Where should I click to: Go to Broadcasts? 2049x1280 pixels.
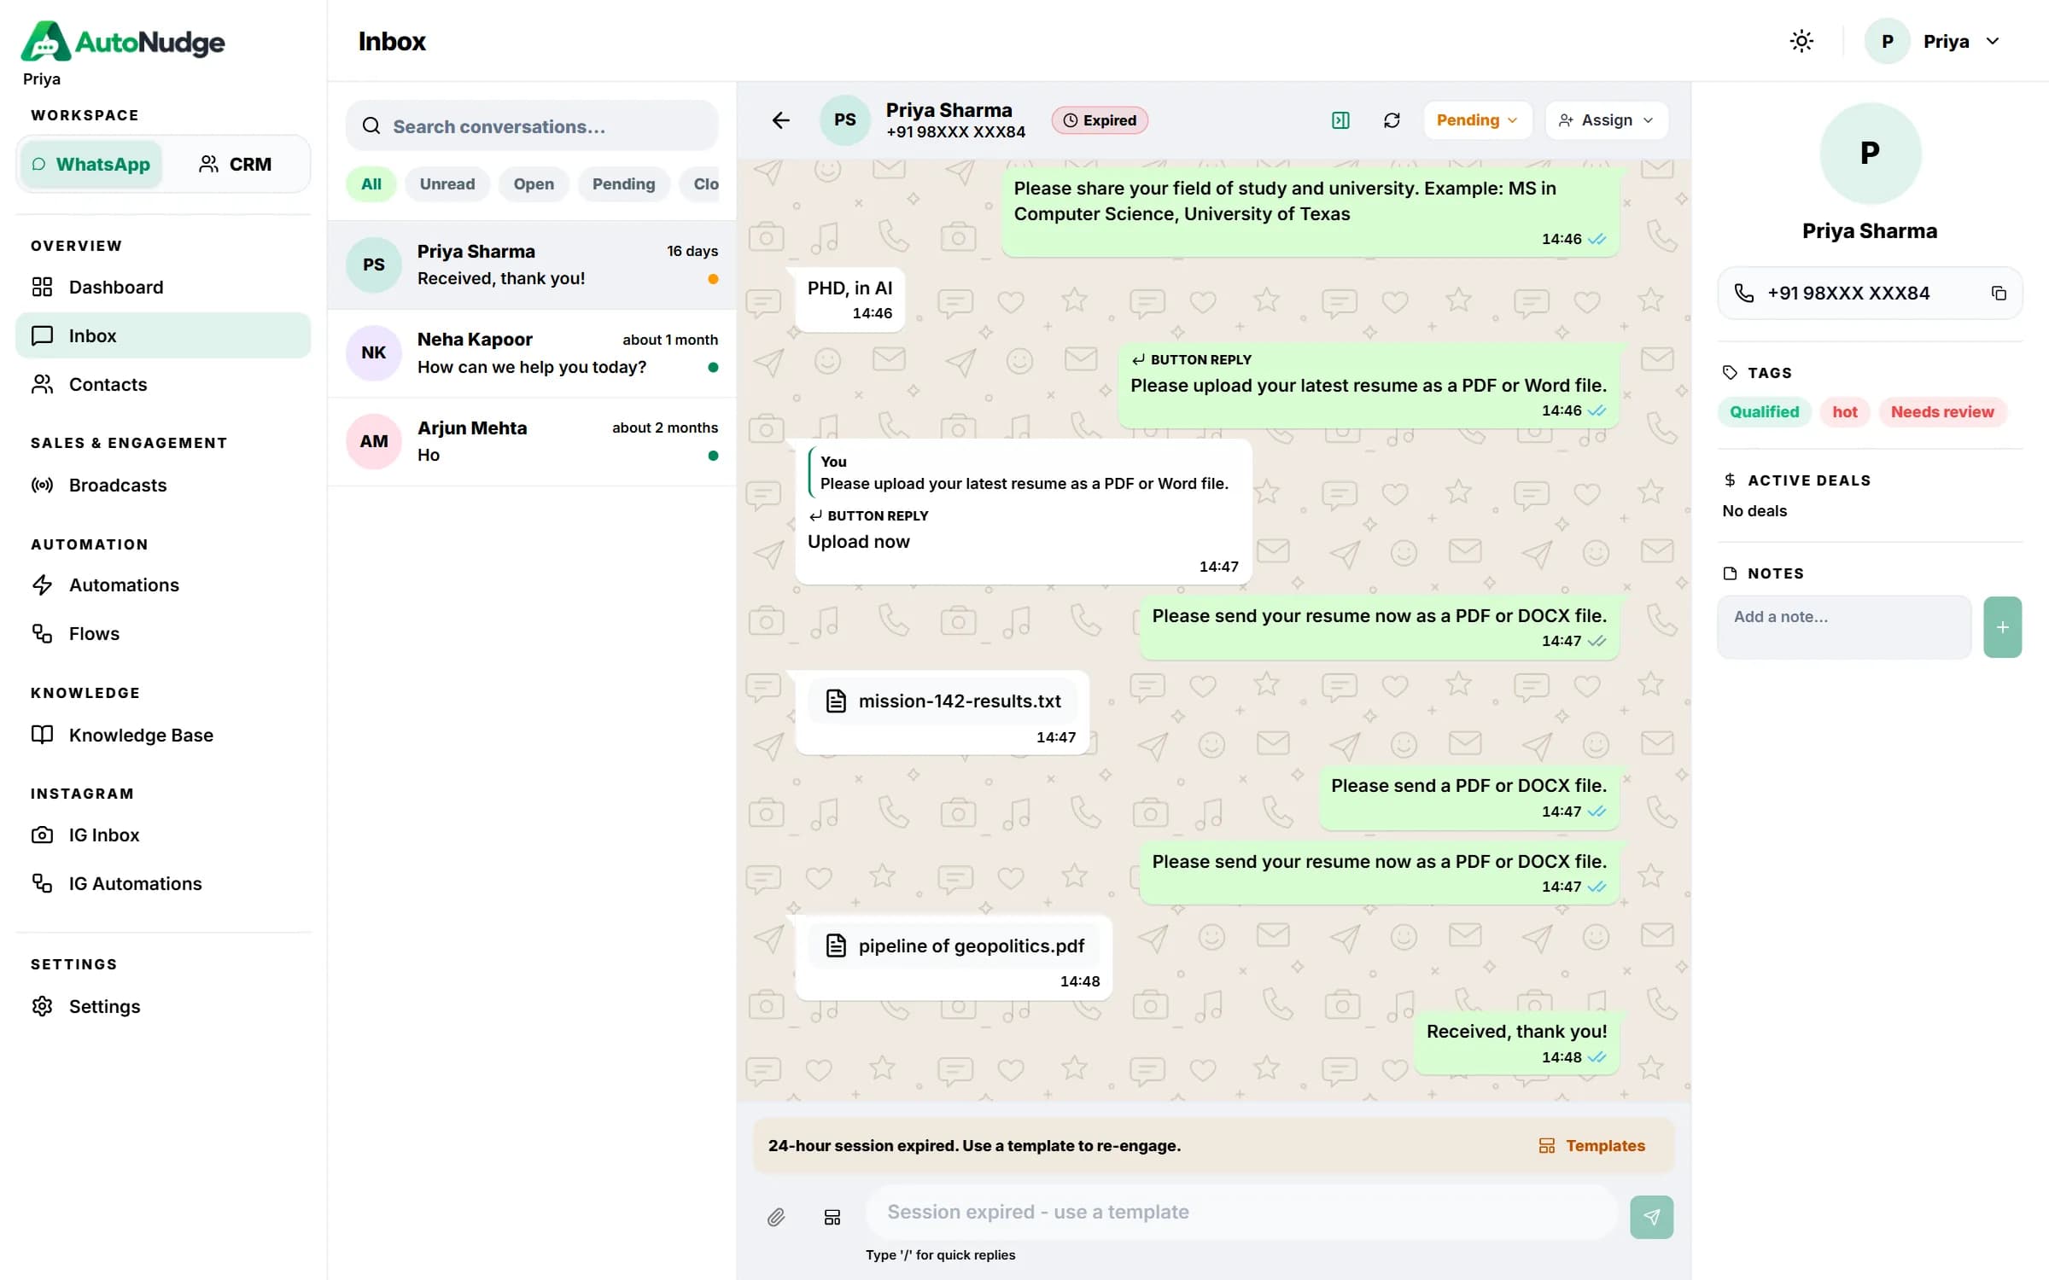click(163, 486)
